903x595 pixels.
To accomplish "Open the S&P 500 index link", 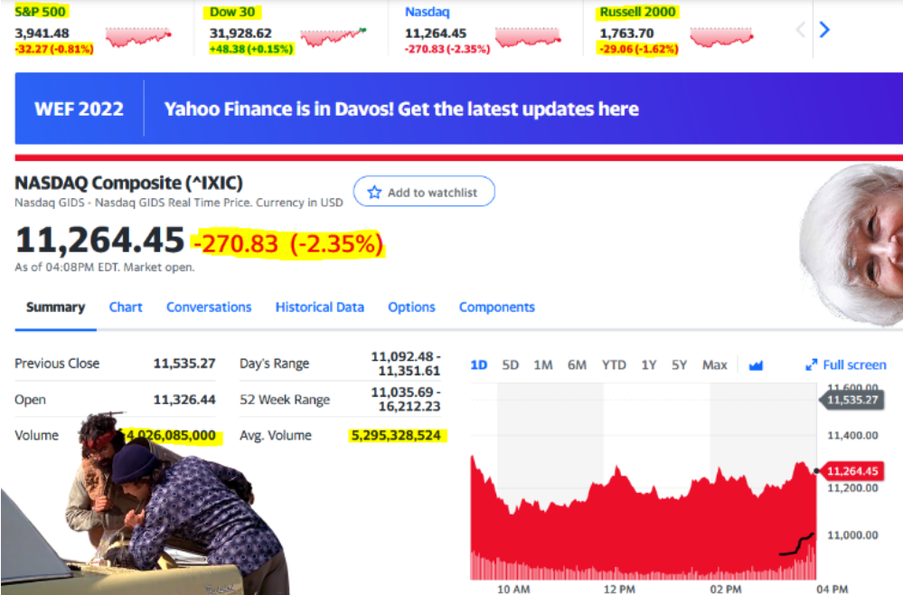I will [41, 12].
